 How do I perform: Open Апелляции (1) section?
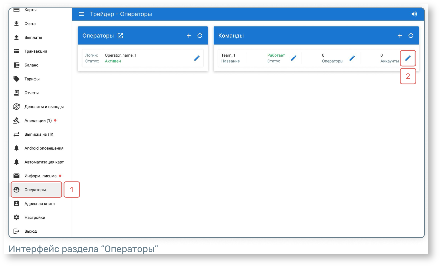pyautogui.click(x=38, y=120)
